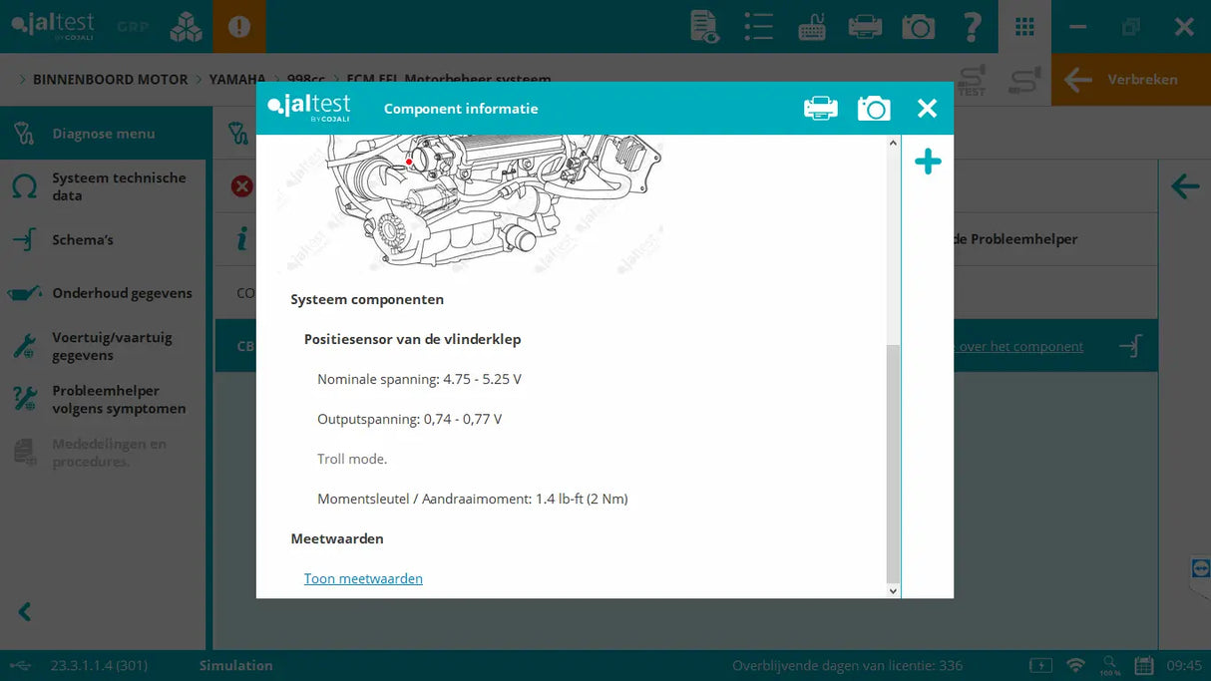Image resolution: width=1211 pixels, height=681 pixels.
Task: Click the Jaltest logo top left
Action: pyautogui.click(x=53, y=26)
